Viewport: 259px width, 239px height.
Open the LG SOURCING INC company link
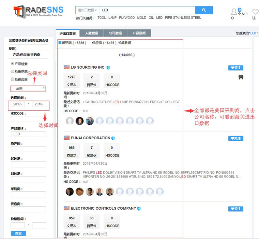88,67
